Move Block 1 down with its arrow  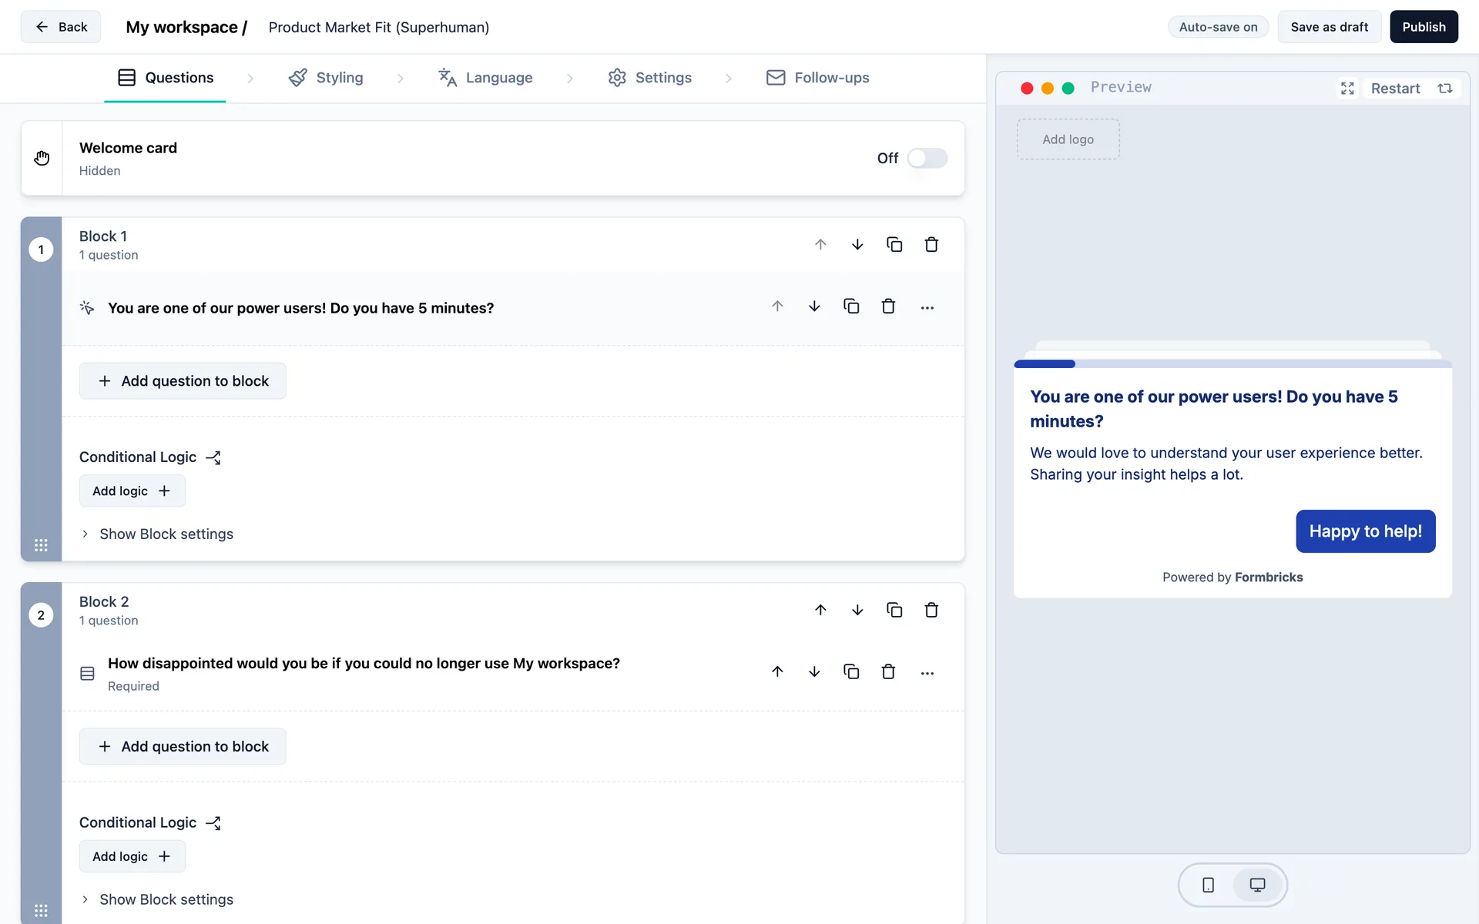click(x=857, y=245)
